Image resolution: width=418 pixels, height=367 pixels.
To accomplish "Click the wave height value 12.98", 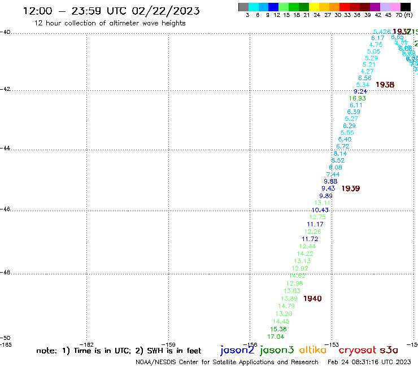I will pos(294,283).
